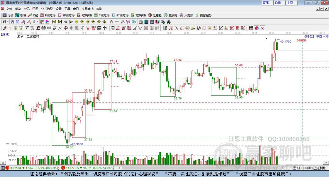
Task: Open the P数字表 tool
Action: (84, 15)
